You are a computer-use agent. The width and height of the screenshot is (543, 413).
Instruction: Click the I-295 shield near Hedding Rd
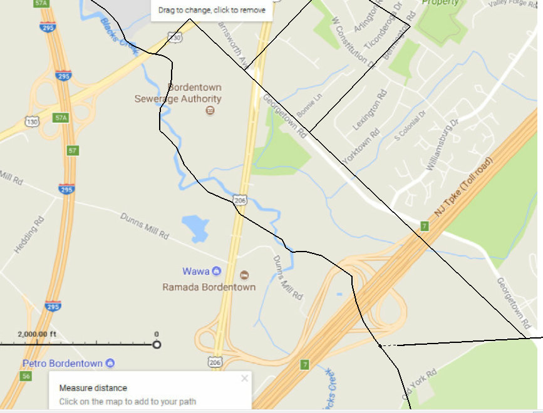(x=66, y=189)
